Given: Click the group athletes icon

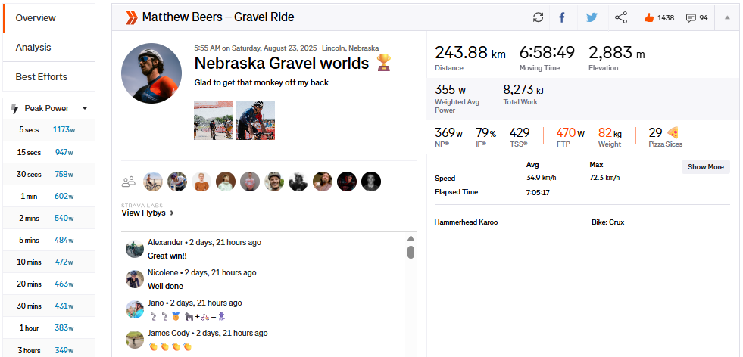Looking at the screenshot, I should [129, 182].
